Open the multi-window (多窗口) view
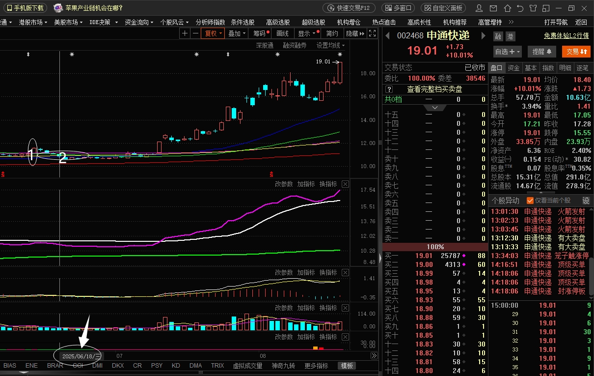Screen dimensions: 594x376 398,8
